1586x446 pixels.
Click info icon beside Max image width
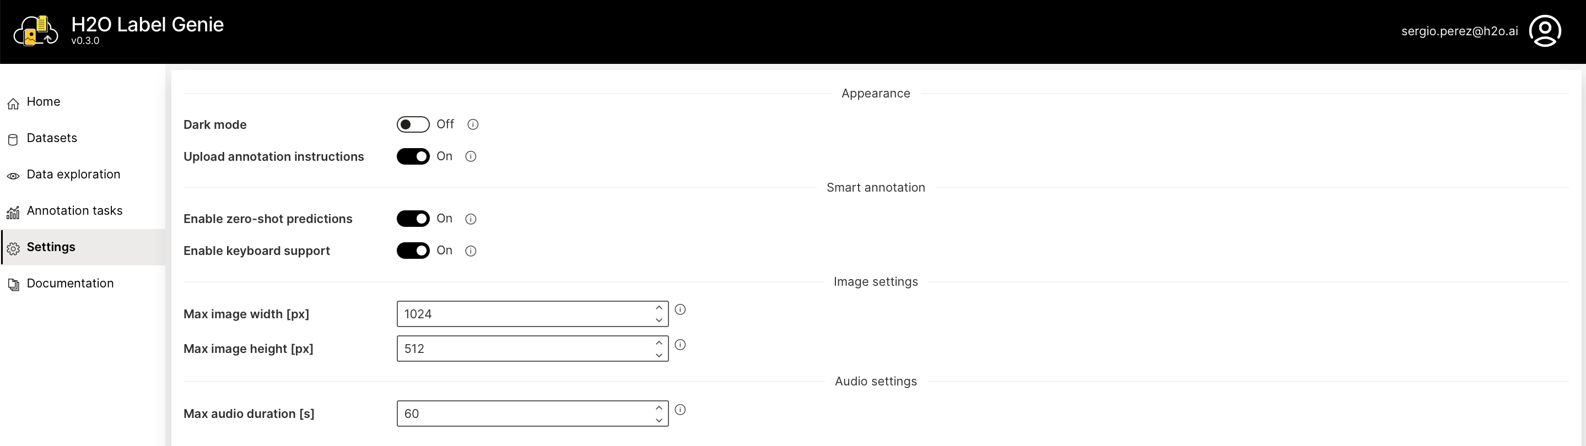coord(679,309)
